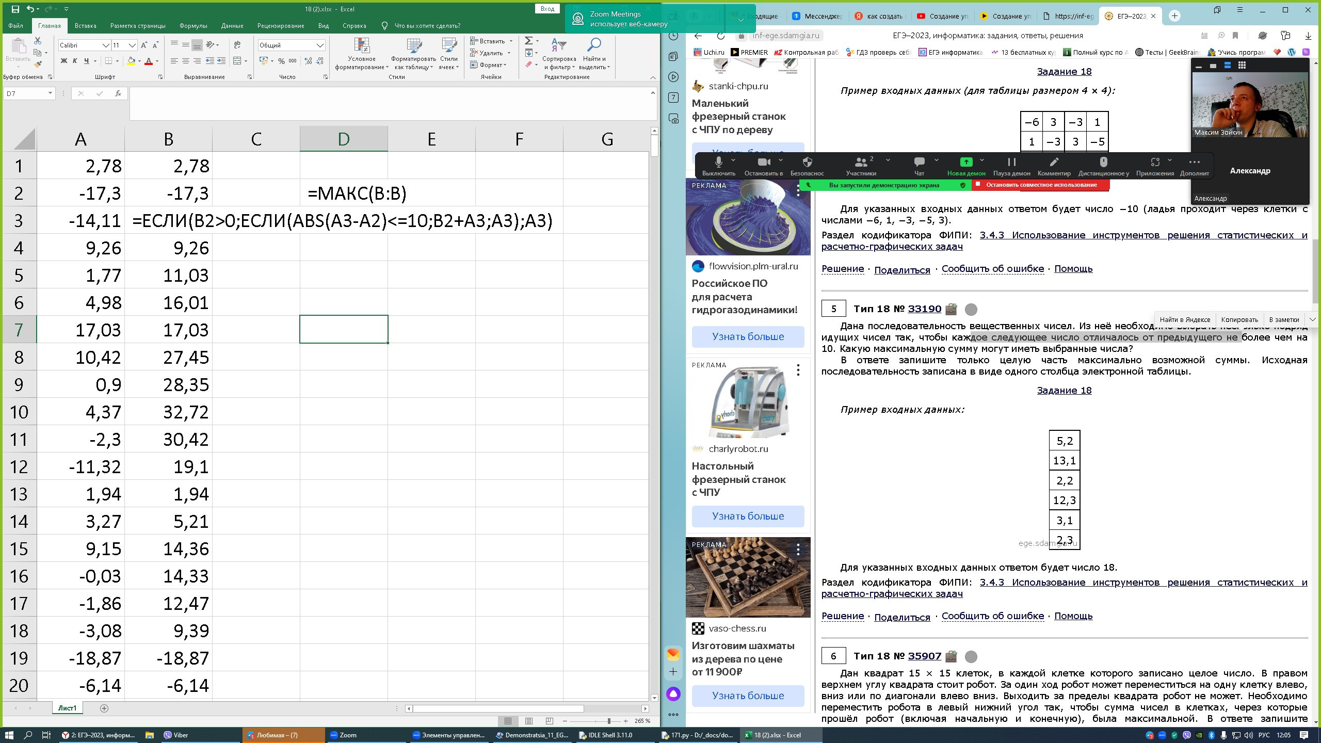Switch to the Данные ribbon tab

coord(232,26)
